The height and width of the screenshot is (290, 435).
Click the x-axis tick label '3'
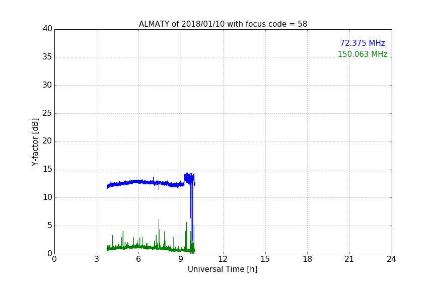(x=97, y=259)
